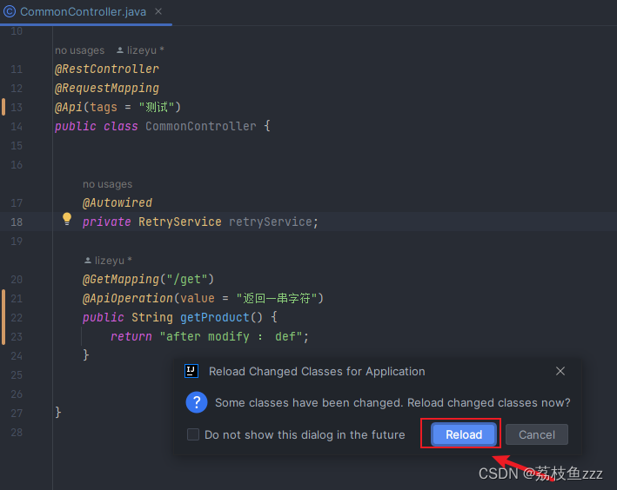Screen dimensions: 617x490
Task: Click the @Autowired annotation
Action: pyautogui.click(x=117, y=202)
